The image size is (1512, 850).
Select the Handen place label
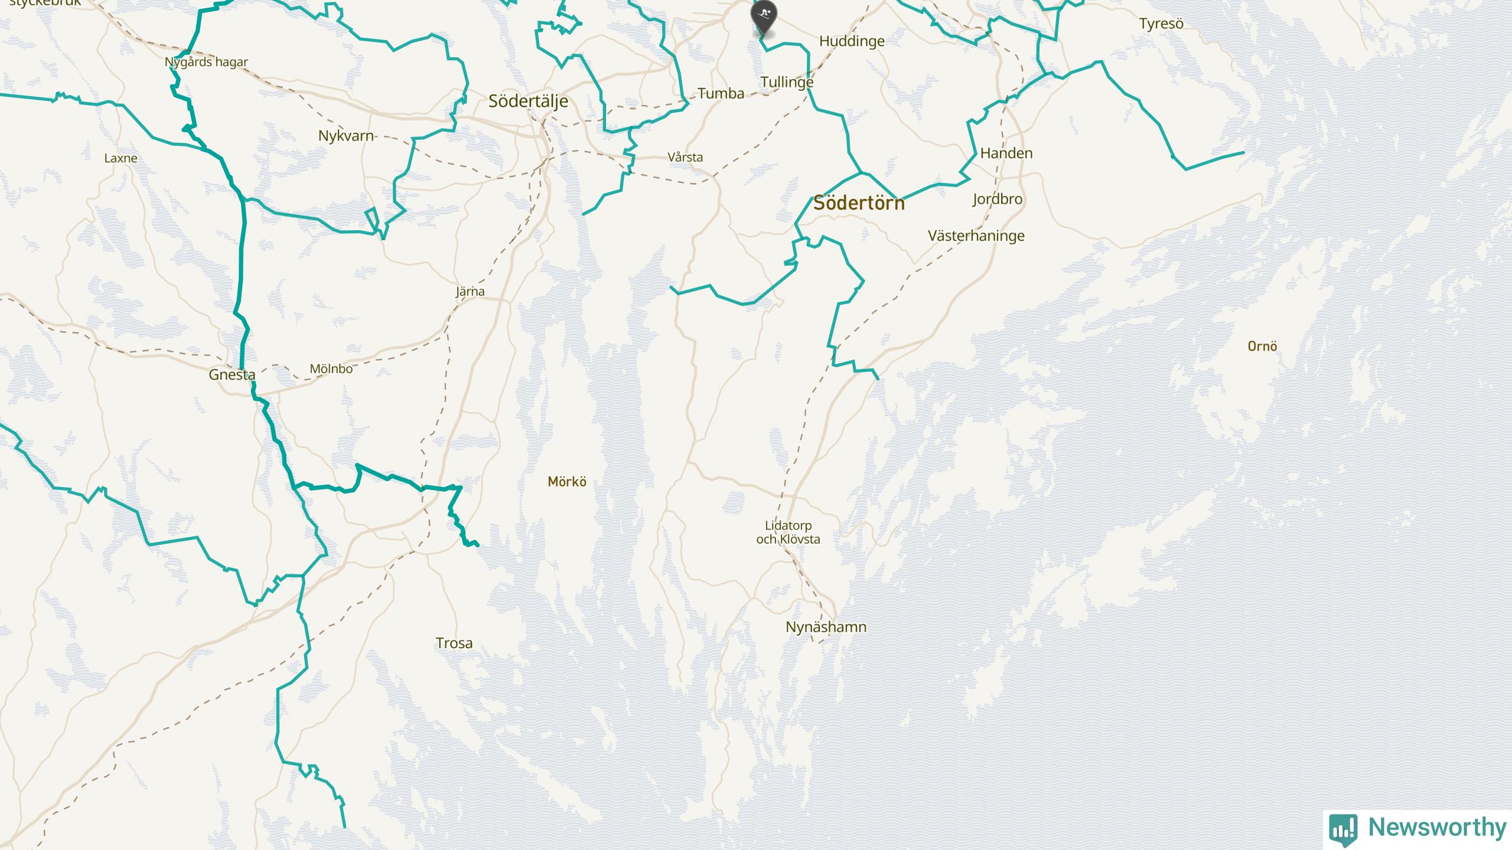(1006, 153)
